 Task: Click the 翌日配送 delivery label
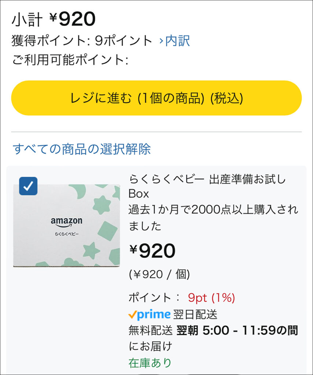[195, 314]
